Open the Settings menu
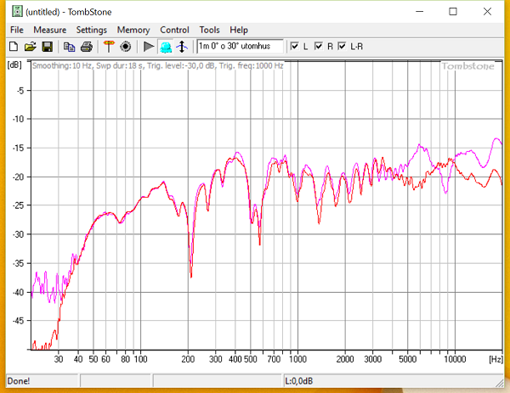The height and width of the screenshot is (393, 510). tap(92, 30)
